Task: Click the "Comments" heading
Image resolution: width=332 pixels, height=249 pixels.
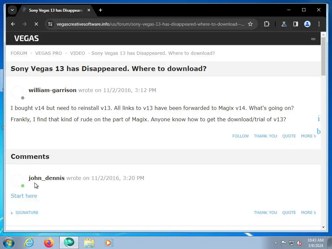Action: click(x=30, y=157)
